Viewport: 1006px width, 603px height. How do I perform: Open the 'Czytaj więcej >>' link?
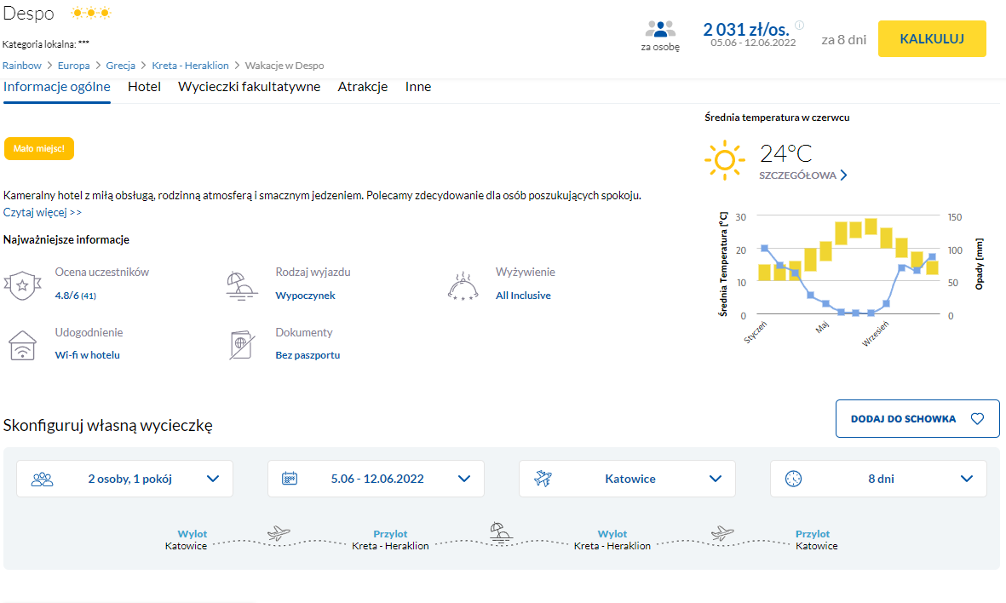point(43,212)
